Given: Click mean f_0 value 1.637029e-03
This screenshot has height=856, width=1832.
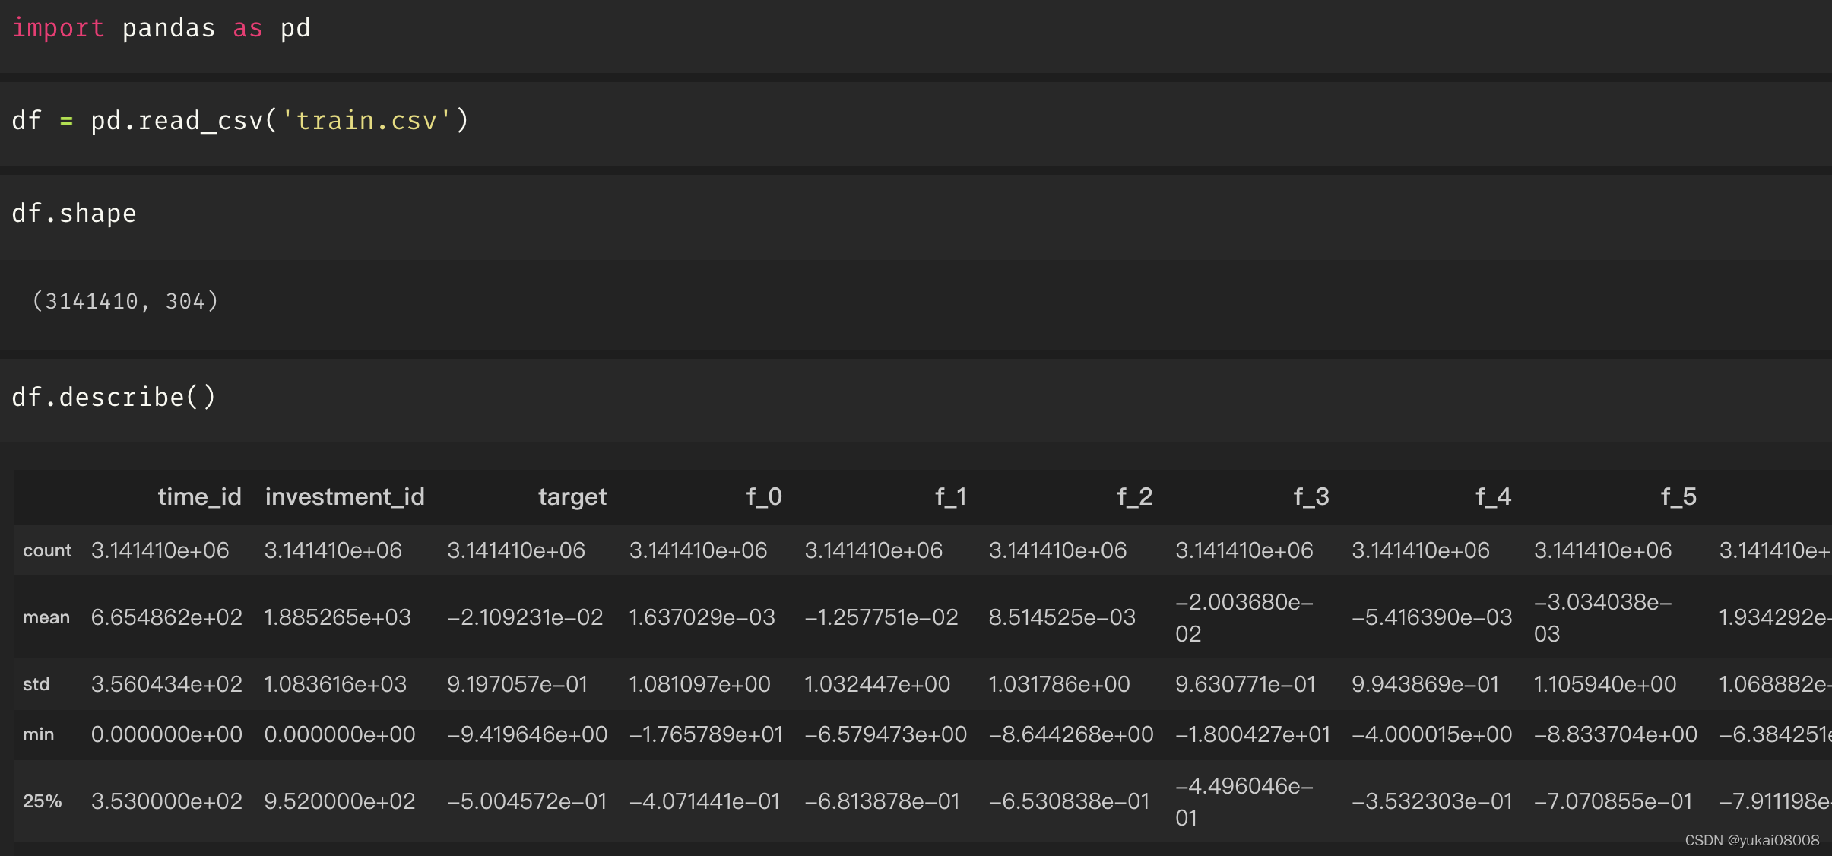Looking at the screenshot, I should coord(702,617).
